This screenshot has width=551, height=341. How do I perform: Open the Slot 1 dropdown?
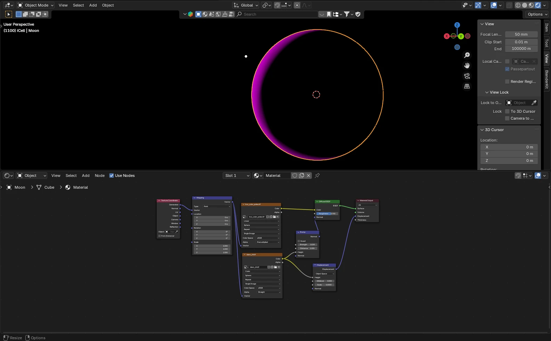point(237,176)
